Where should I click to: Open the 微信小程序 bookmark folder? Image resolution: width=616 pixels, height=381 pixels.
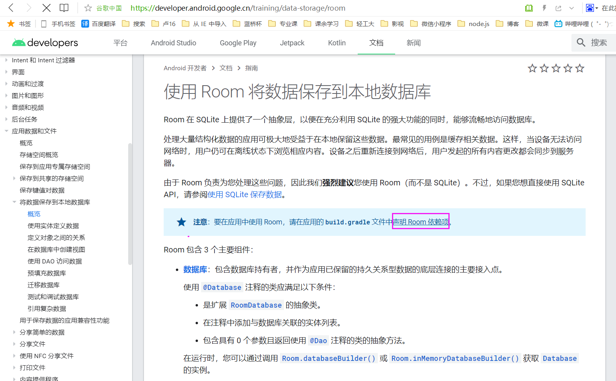(x=431, y=24)
